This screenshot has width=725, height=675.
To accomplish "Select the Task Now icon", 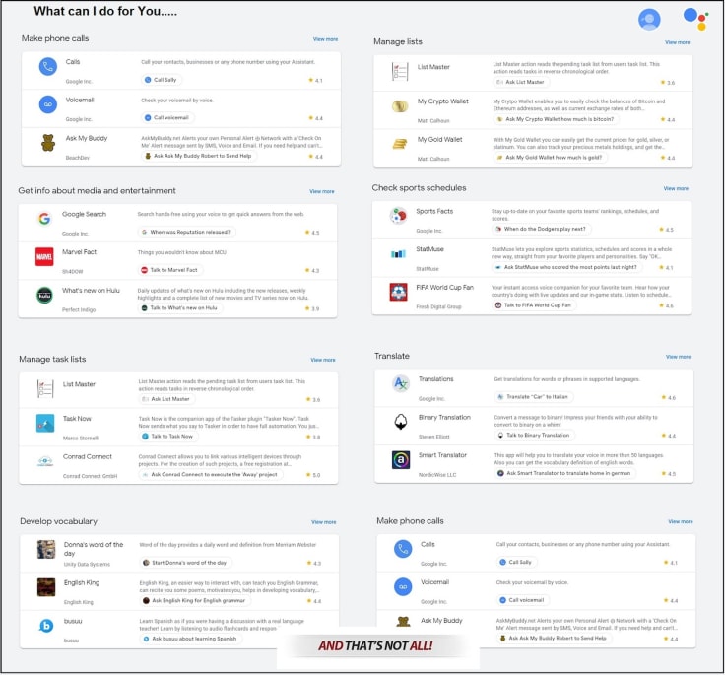I will pyautogui.click(x=45, y=424).
